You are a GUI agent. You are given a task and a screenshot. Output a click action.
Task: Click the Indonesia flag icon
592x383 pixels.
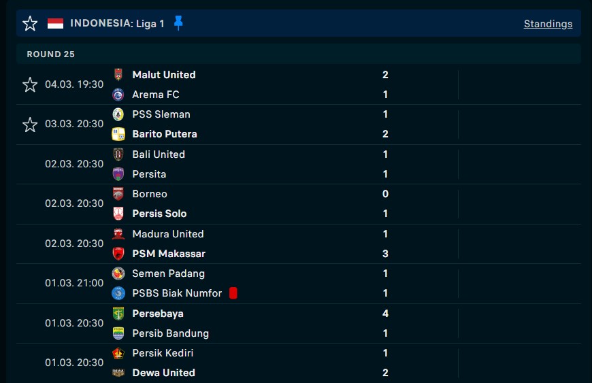pyautogui.click(x=55, y=24)
